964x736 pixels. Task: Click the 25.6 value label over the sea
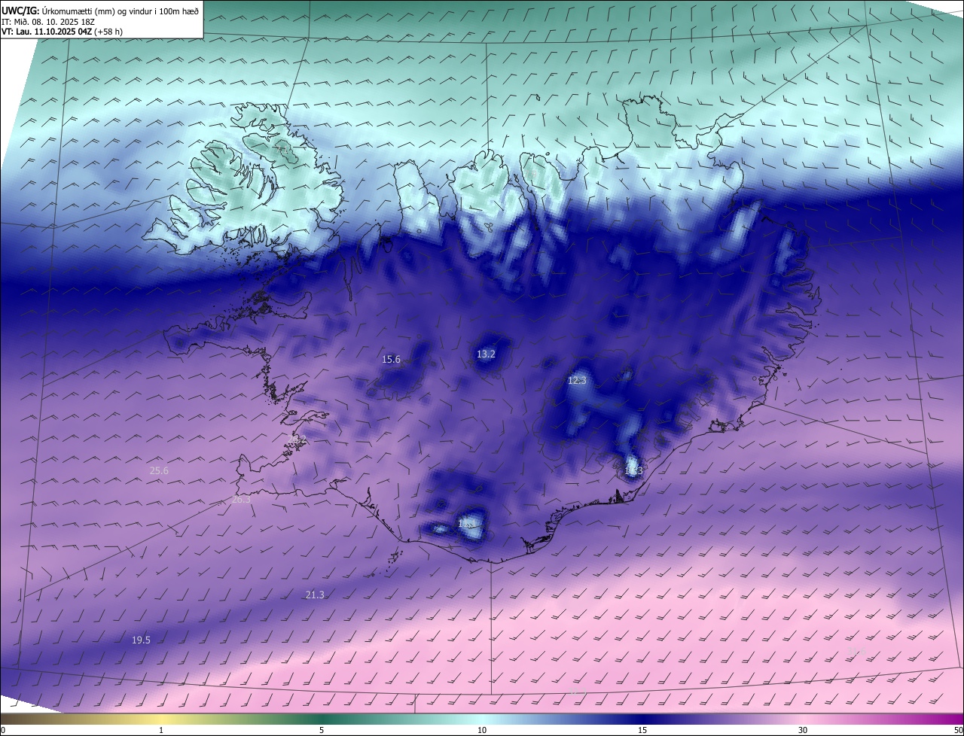[x=159, y=471]
